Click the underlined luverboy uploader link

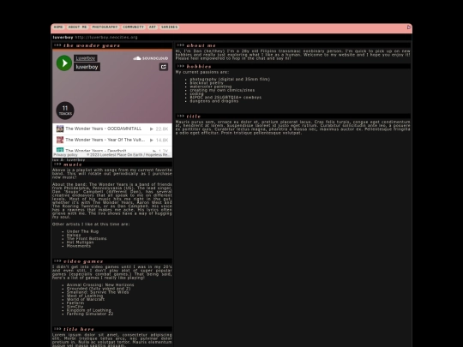point(86,58)
